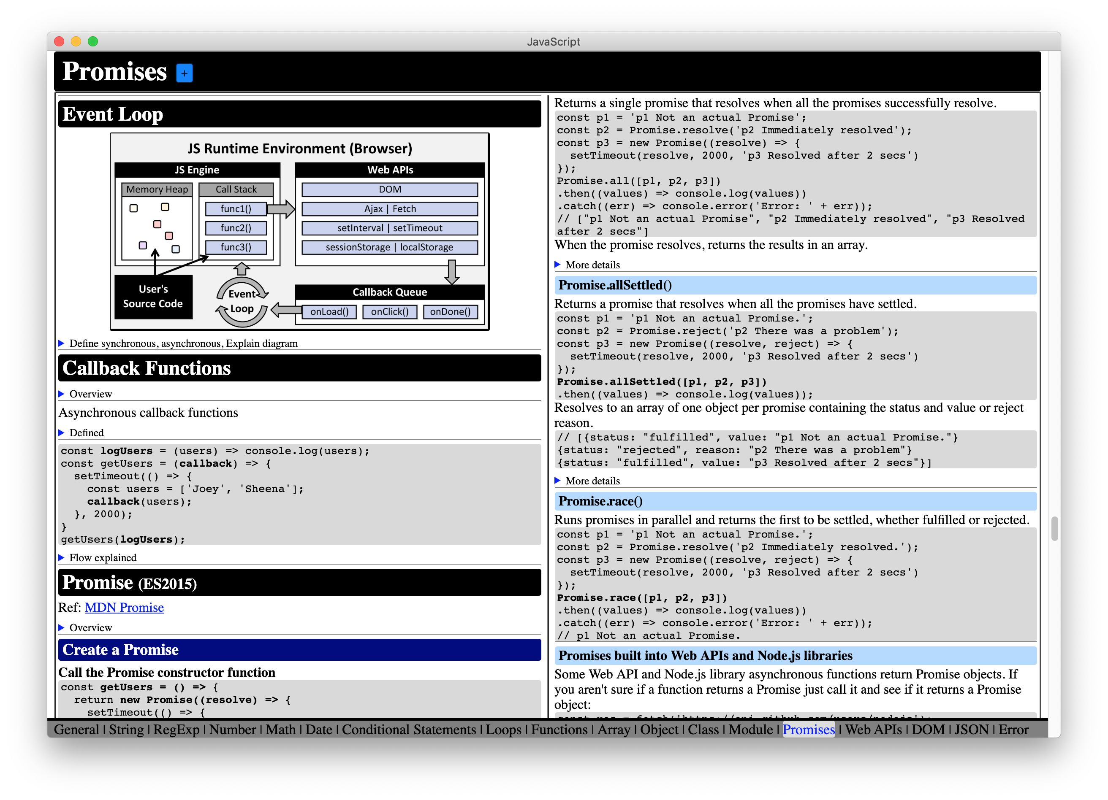Go to the Module section
Screen dimensions: 1108x800
point(751,729)
